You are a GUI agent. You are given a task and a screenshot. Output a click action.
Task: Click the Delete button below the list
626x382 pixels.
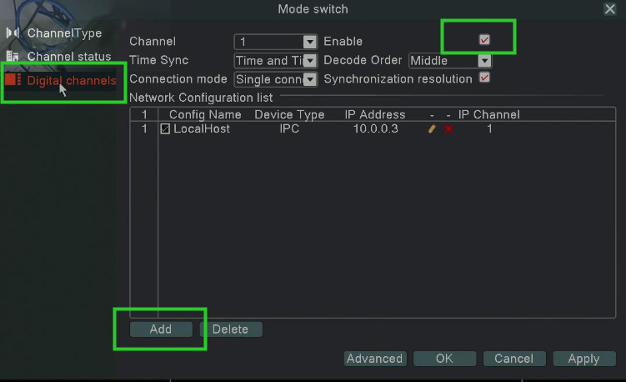click(231, 329)
